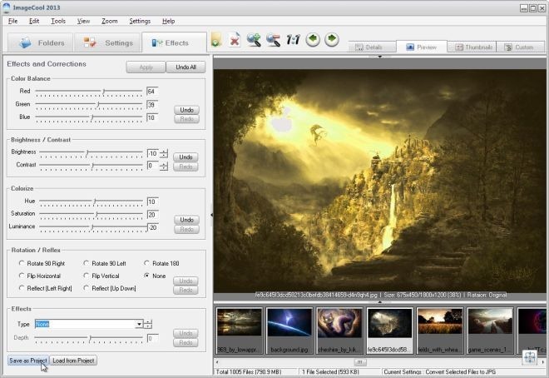Open the Thumbnails view tab
Screen dimensions: 549x378
[472, 47]
